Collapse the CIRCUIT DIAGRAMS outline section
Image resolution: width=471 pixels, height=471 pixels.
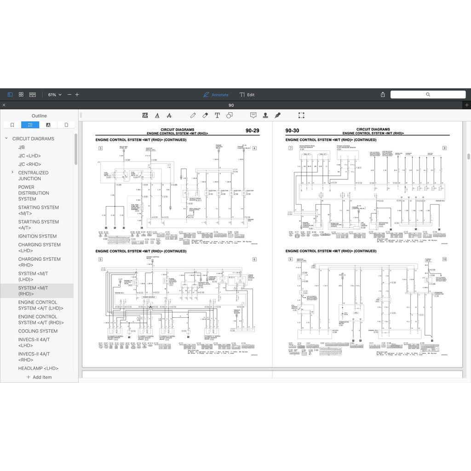coord(6,138)
